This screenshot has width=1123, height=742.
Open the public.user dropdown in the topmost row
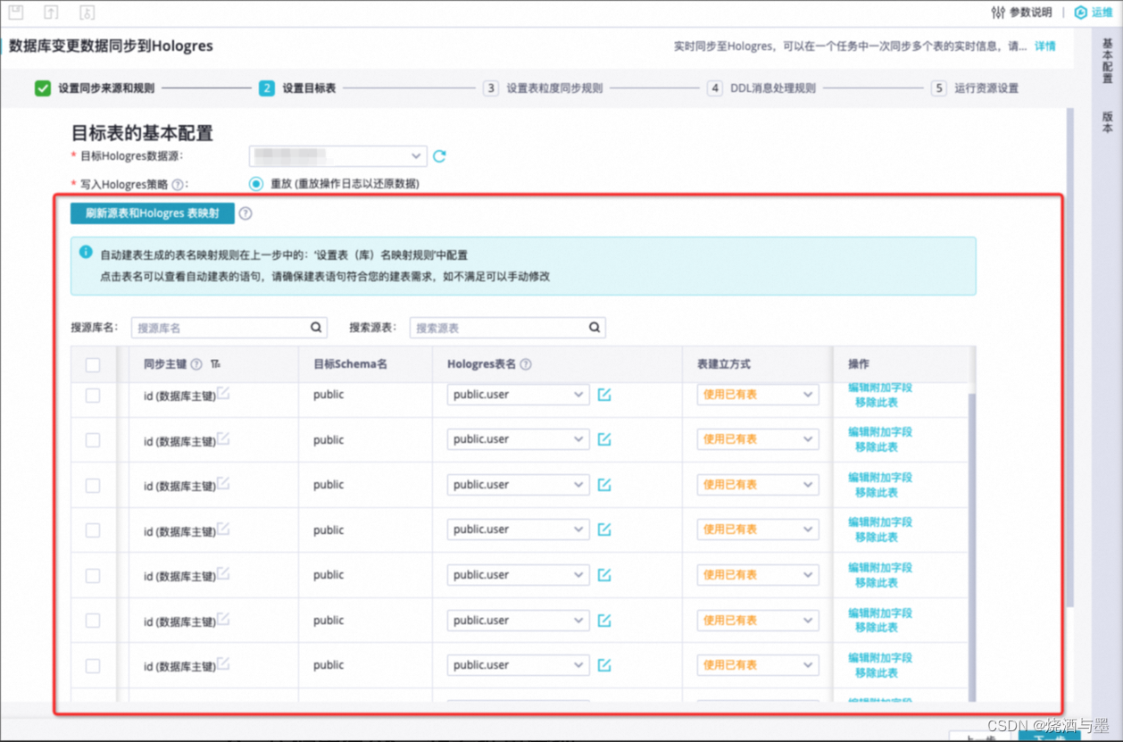tap(519, 395)
